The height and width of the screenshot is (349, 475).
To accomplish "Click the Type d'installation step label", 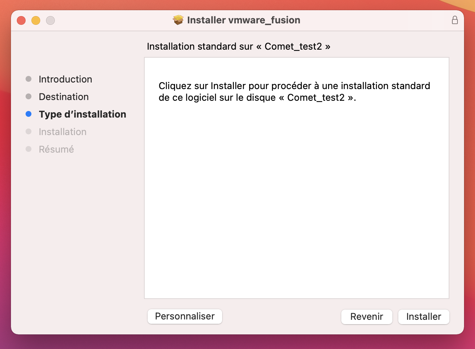I will click(x=83, y=114).
